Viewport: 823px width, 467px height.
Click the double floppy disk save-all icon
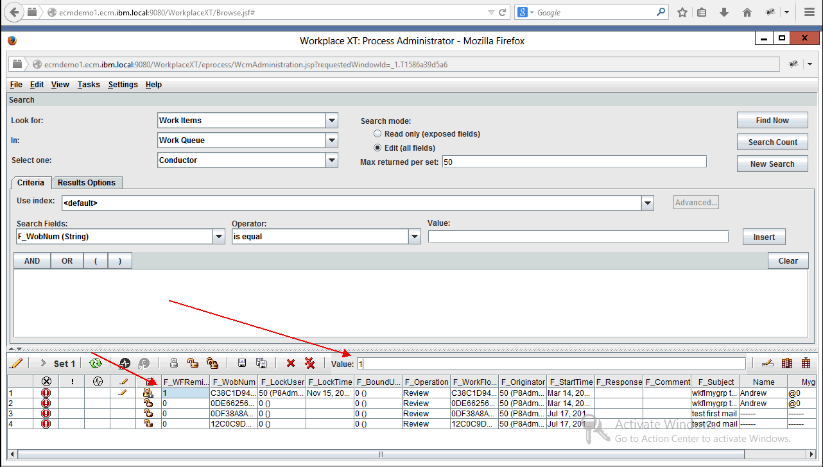[261, 364]
